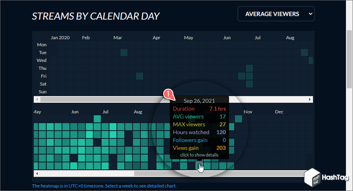
Task: Click the lower heatmap horizontal scrollbar thumb
Action: tap(220, 173)
